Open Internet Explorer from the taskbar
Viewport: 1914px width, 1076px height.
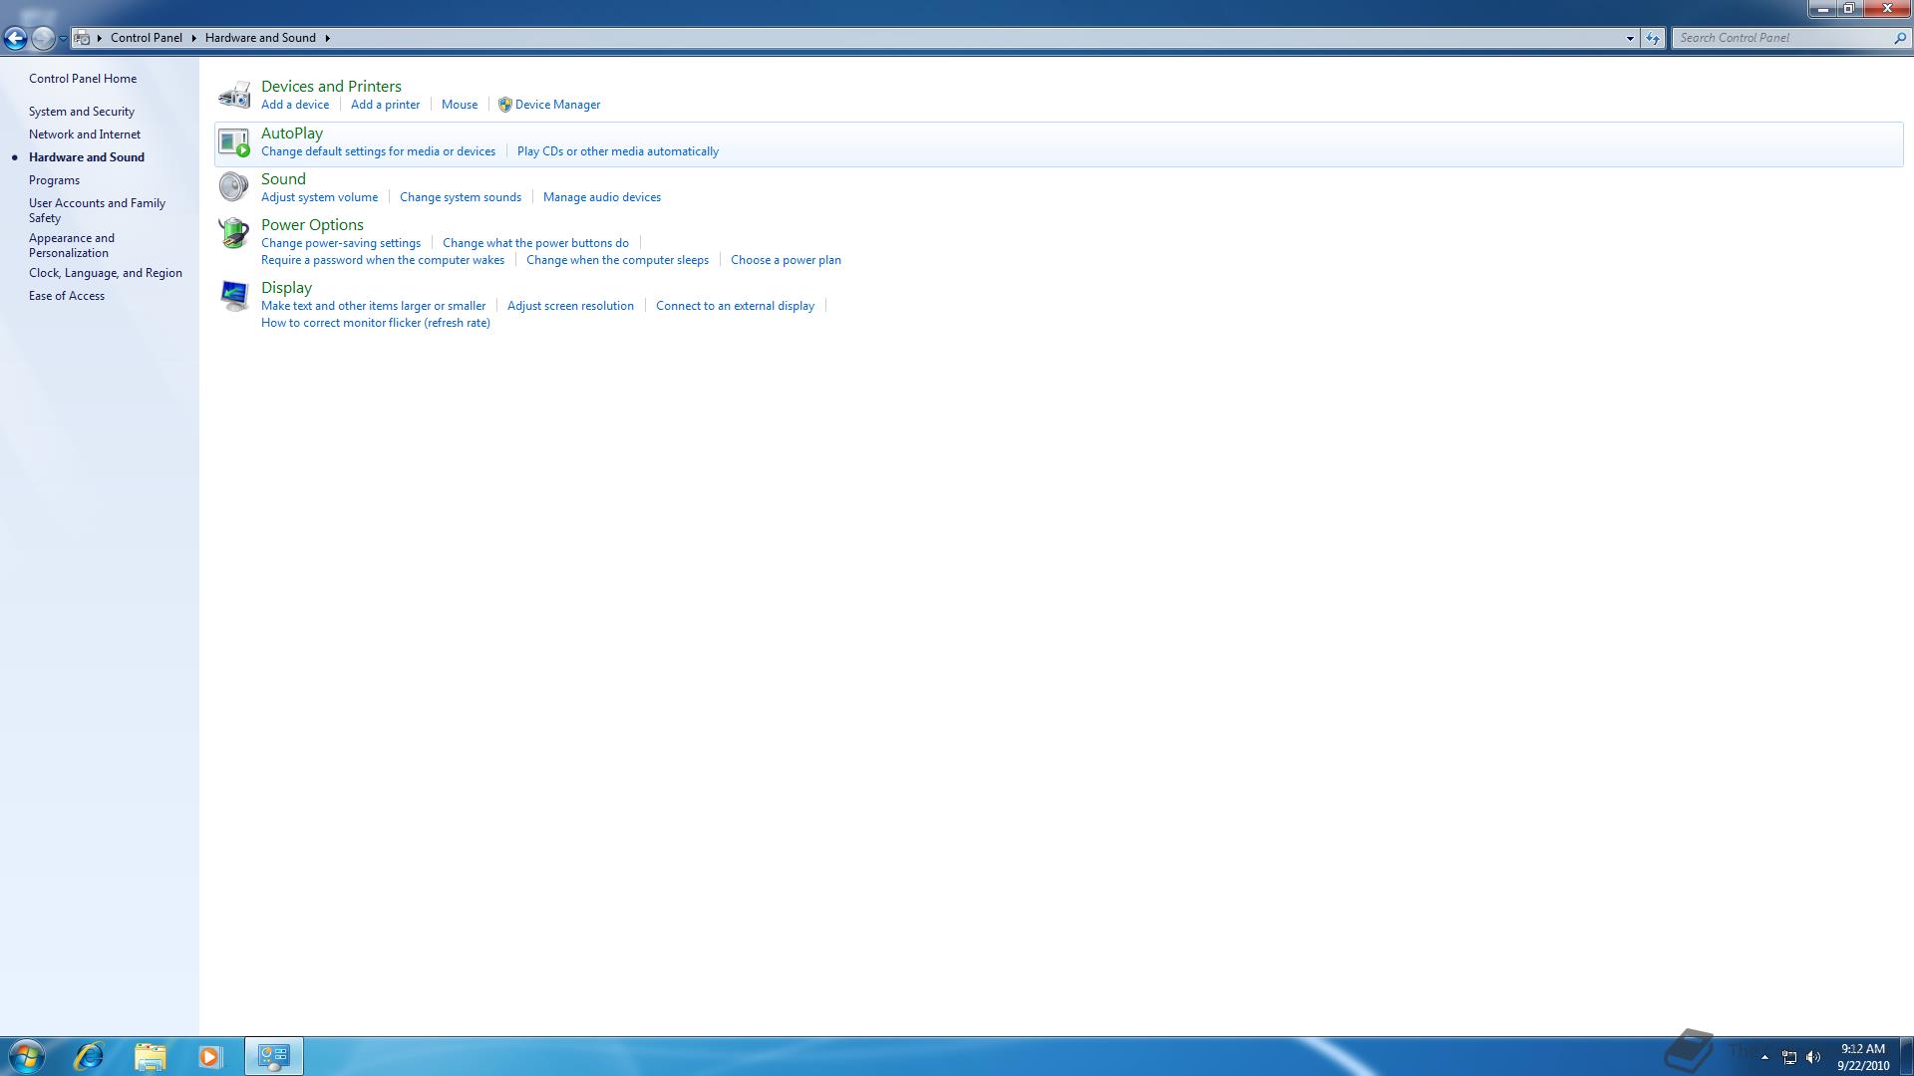tap(89, 1056)
